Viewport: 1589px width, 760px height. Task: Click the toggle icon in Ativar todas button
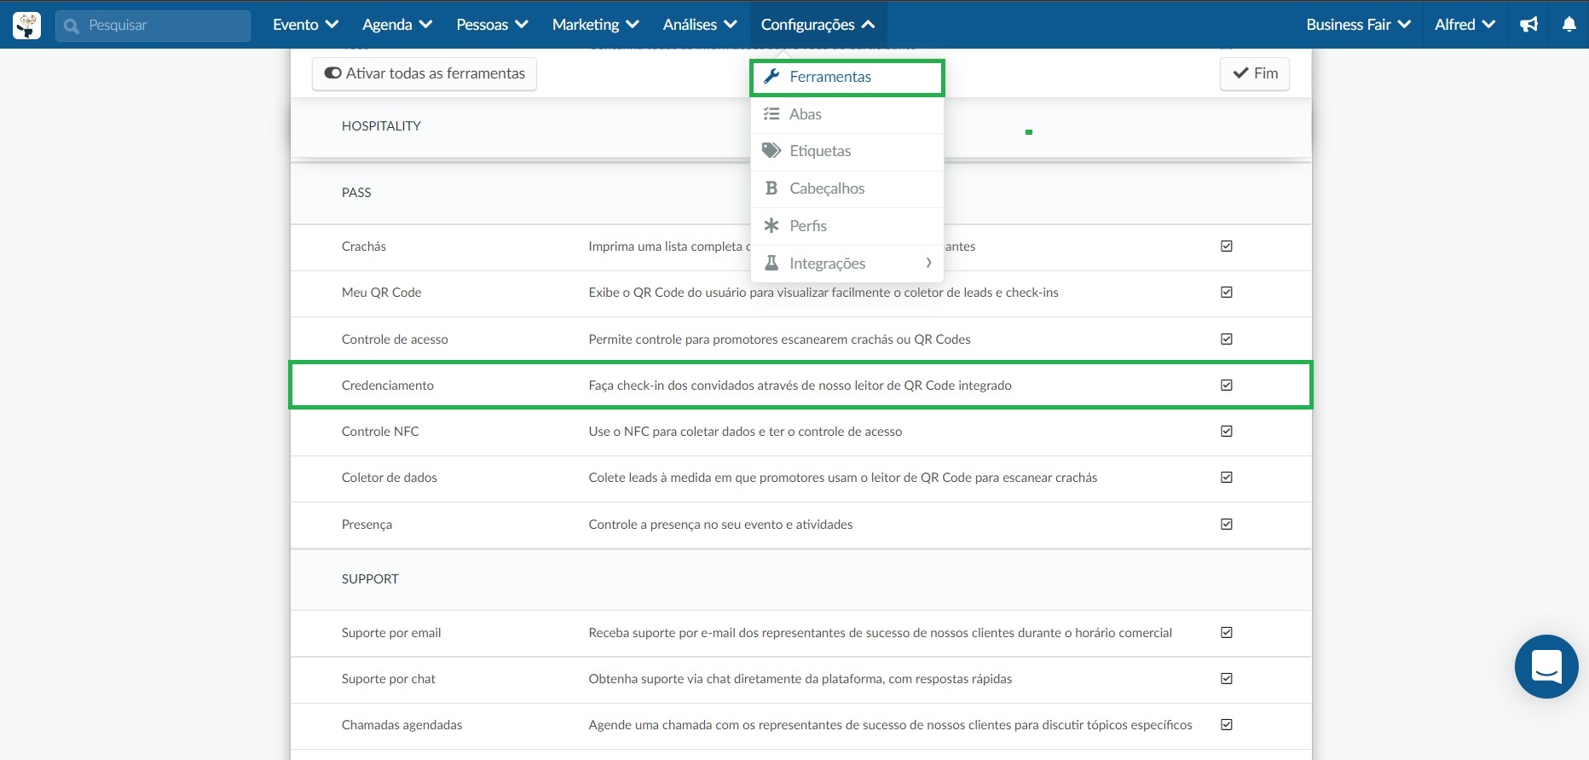pos(333,73)
